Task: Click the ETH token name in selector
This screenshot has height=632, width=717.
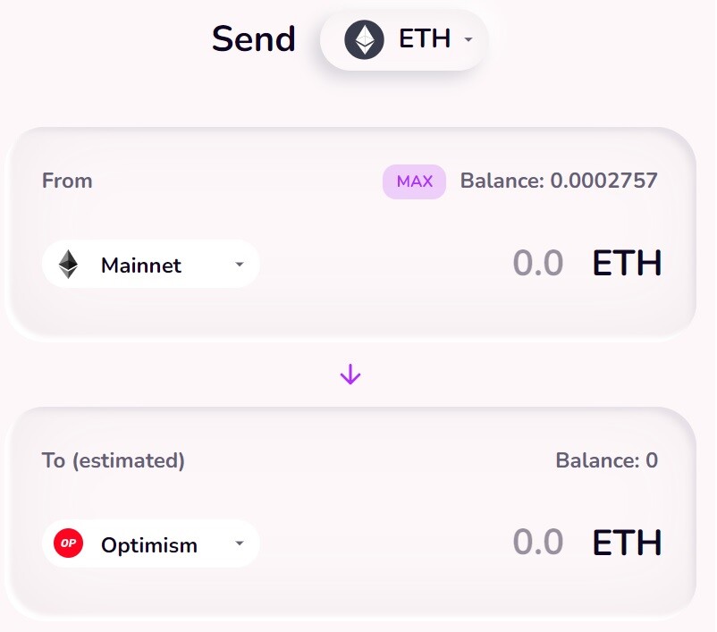Action: 425,38
